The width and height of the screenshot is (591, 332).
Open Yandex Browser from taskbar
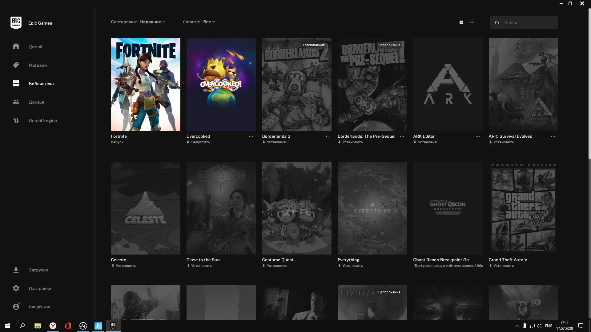coord(53,326)
